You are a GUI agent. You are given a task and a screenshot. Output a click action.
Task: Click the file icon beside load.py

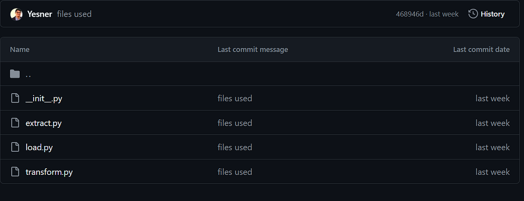coord(15,147)
